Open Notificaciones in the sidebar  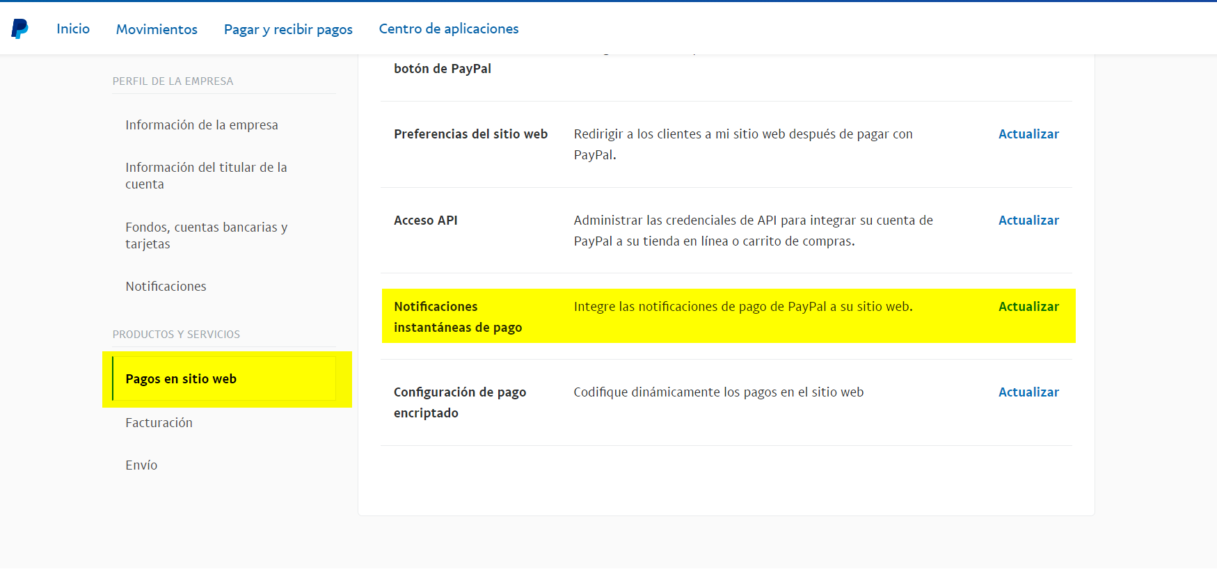(166, 287)
